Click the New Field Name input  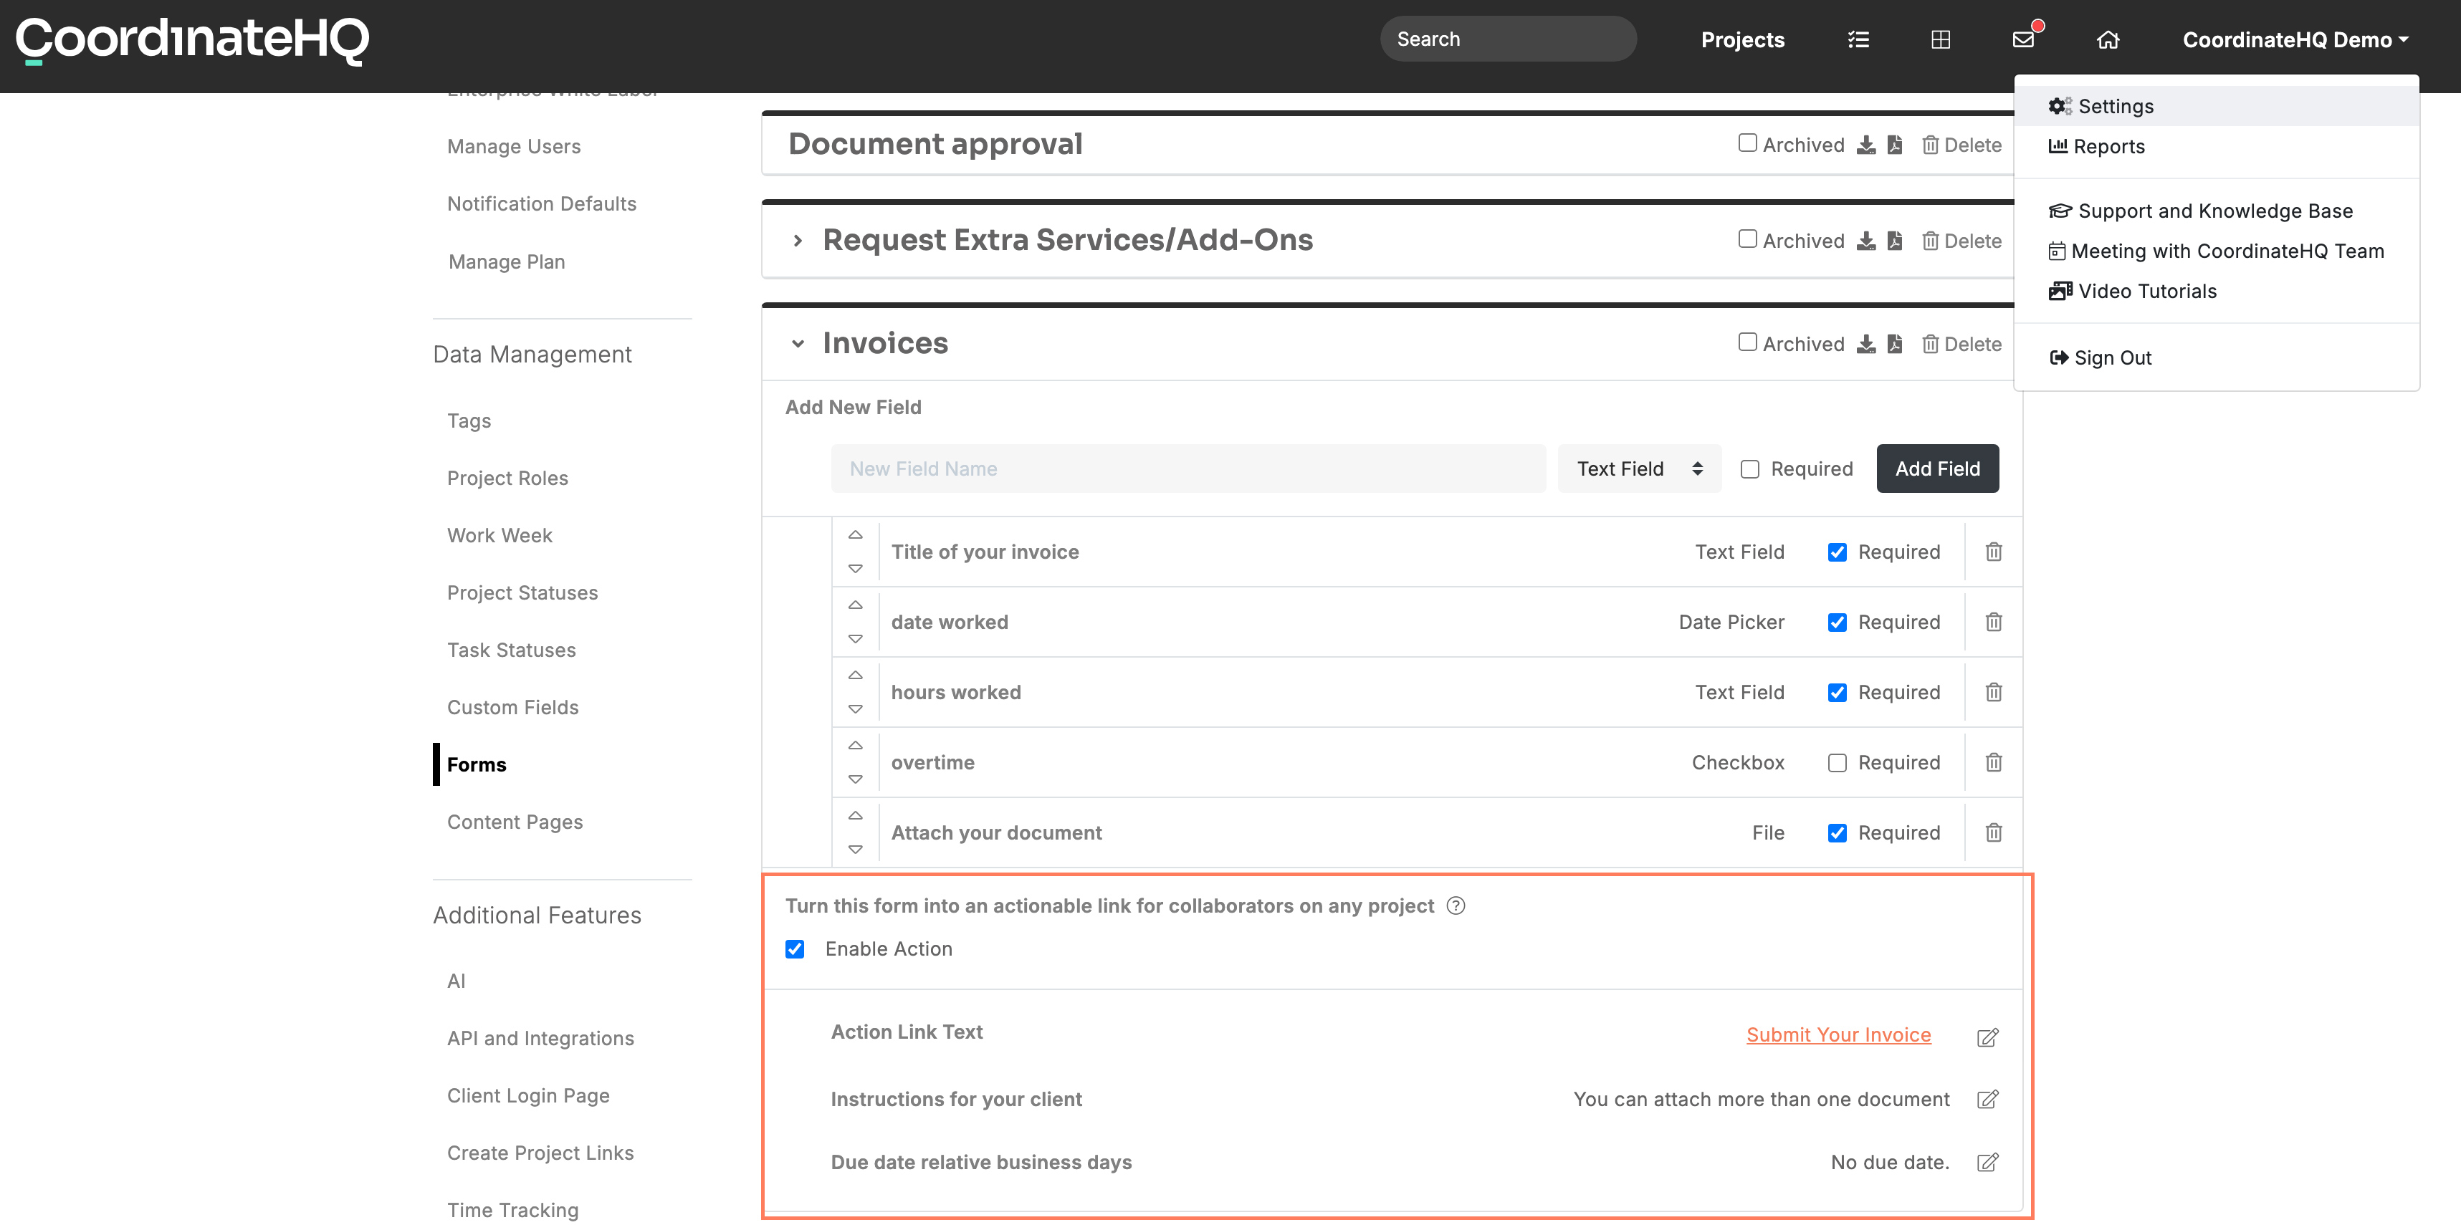[x=1188, y=469]
